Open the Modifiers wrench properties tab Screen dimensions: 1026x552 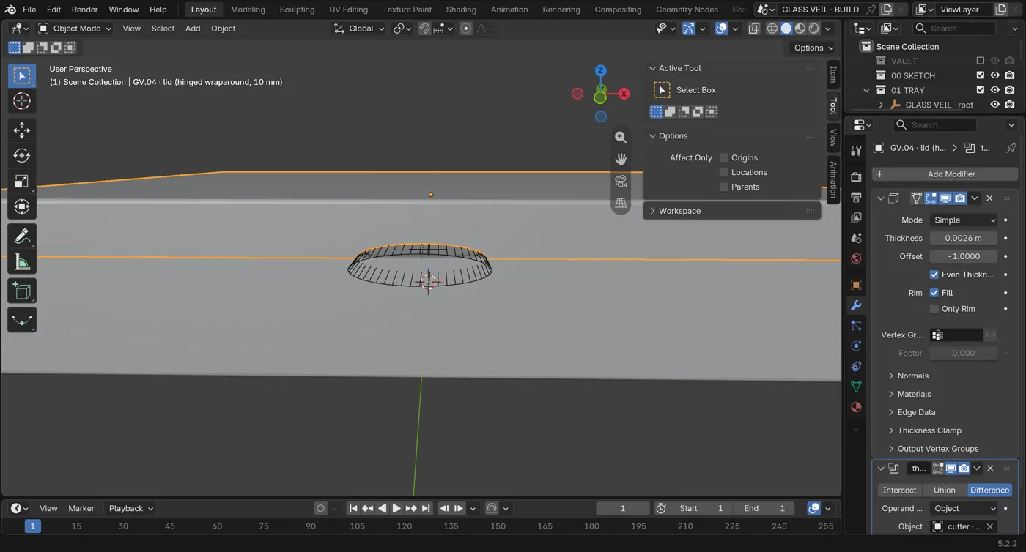pos(856,305)
